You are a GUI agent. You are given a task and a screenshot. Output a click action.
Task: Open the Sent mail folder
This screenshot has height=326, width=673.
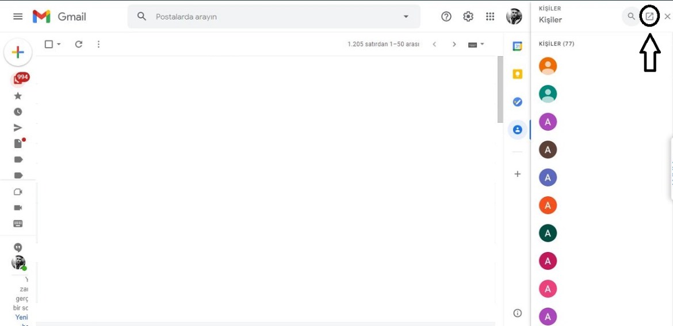18,128
